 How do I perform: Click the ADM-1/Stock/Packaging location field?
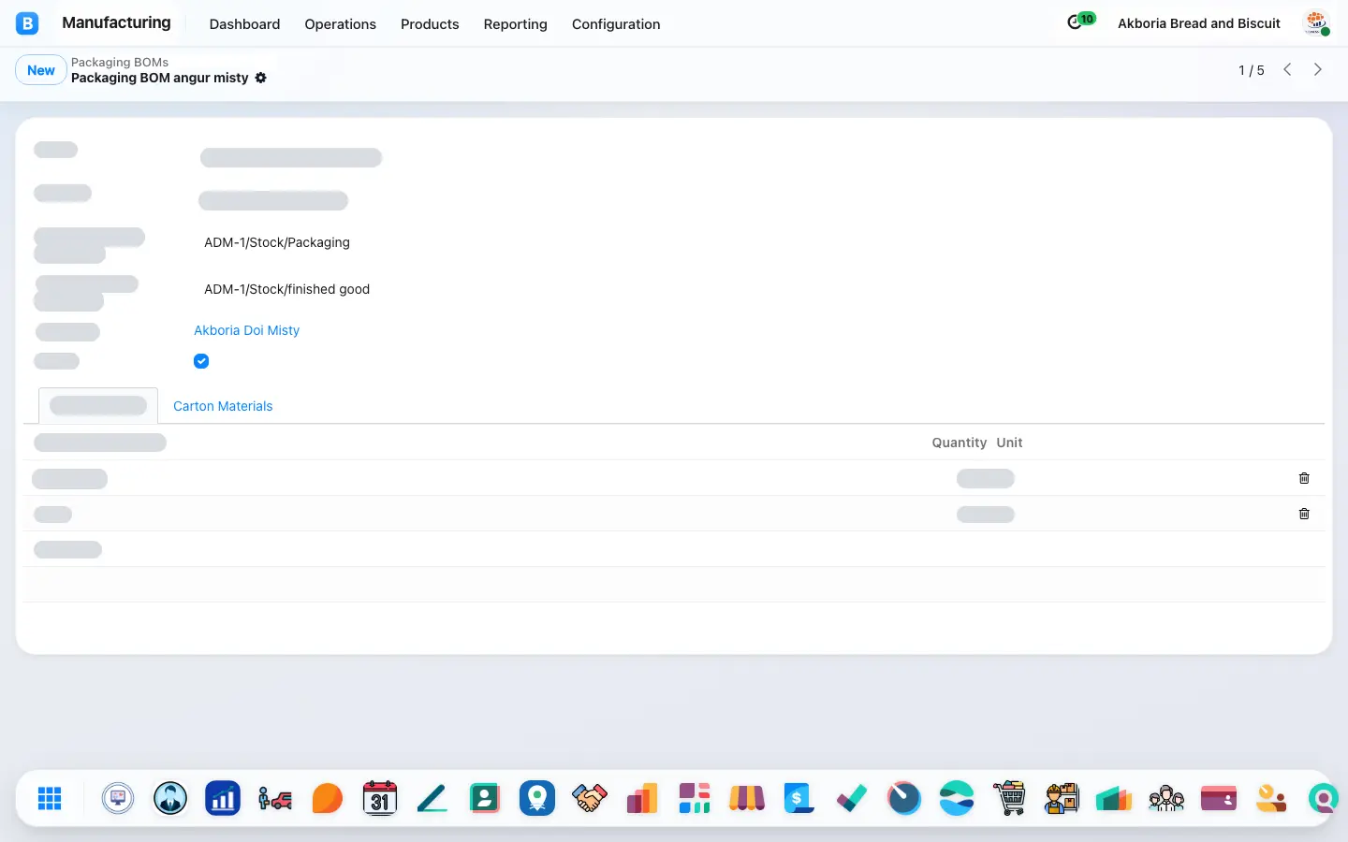(x=277, y=242)
